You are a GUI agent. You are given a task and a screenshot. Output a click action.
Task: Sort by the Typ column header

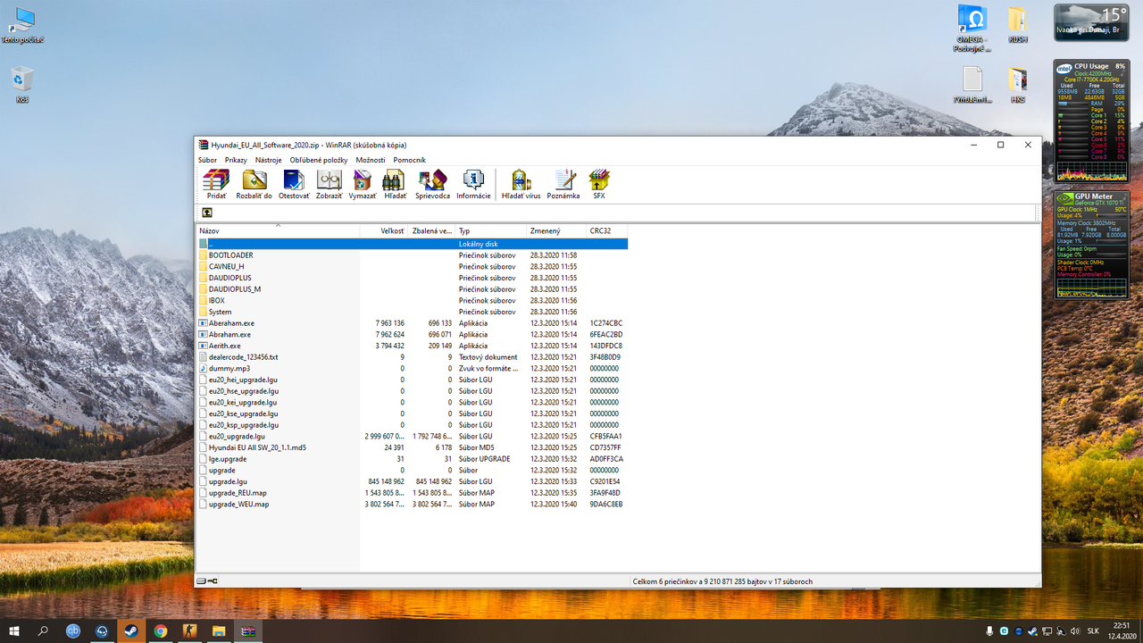coord(491,231)
